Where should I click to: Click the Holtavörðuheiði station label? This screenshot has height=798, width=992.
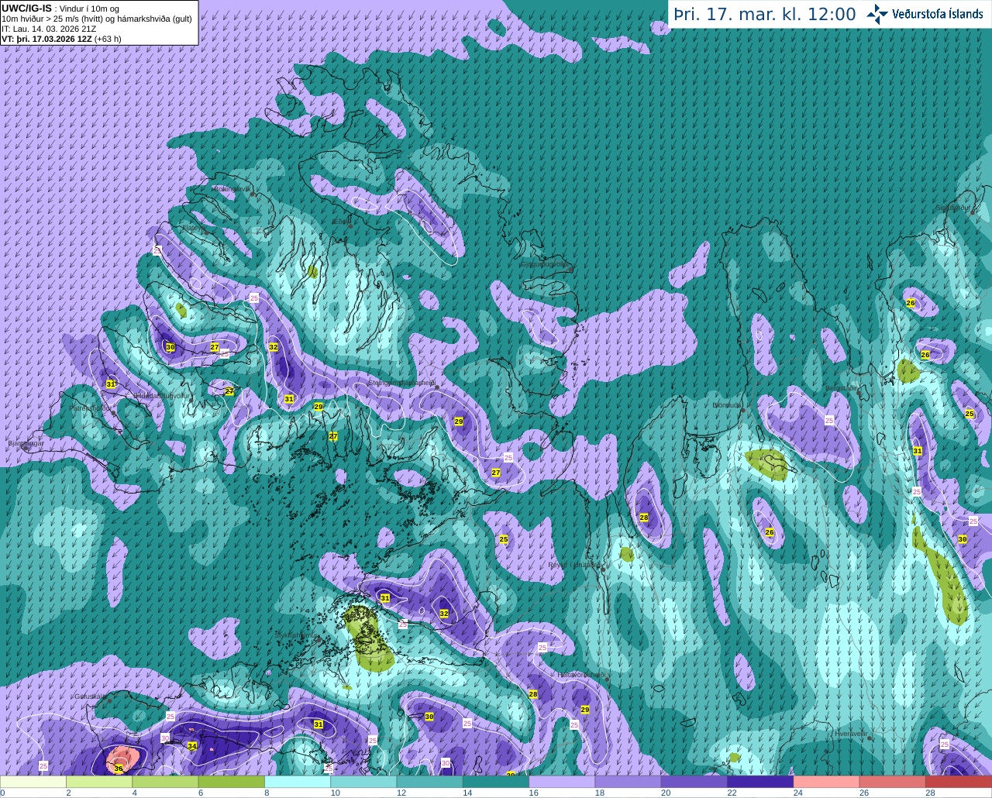pos(582,675)
